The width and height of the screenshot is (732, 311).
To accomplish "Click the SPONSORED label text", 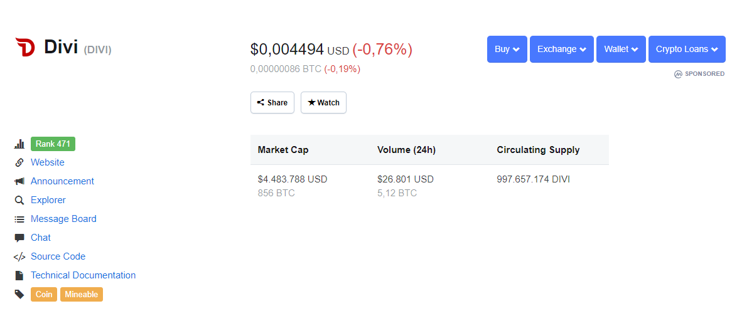I will click(704, 74).
